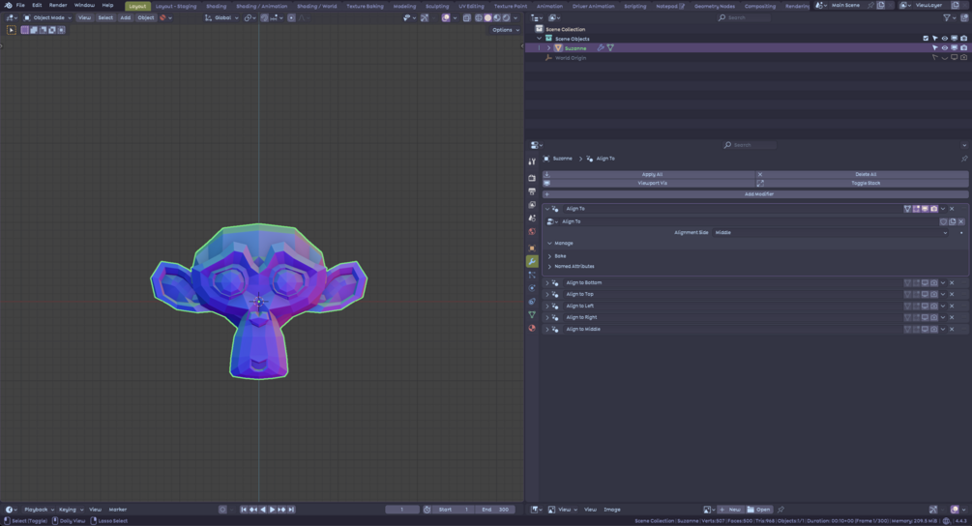Toggle viewport overlays in 3D viewport header
Image resolution: width=972 pixels, height=526 pixels.
(x=446, y=18)
